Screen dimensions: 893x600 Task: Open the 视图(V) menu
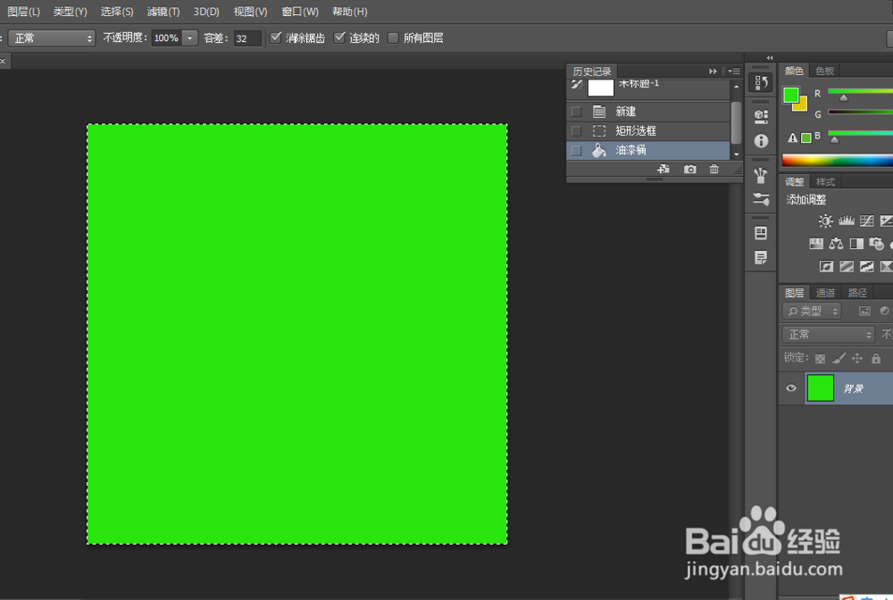pyautogui.click(x=250, y=12)
